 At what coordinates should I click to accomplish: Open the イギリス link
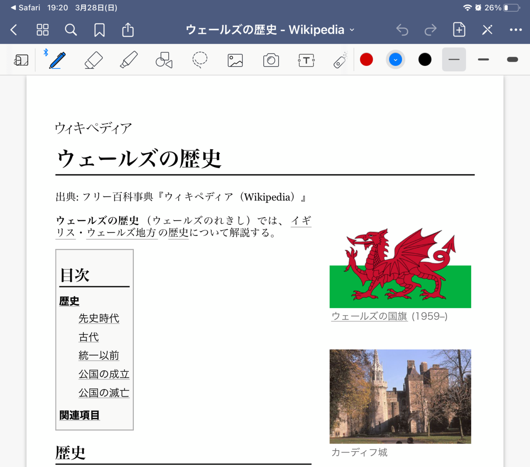301,220
